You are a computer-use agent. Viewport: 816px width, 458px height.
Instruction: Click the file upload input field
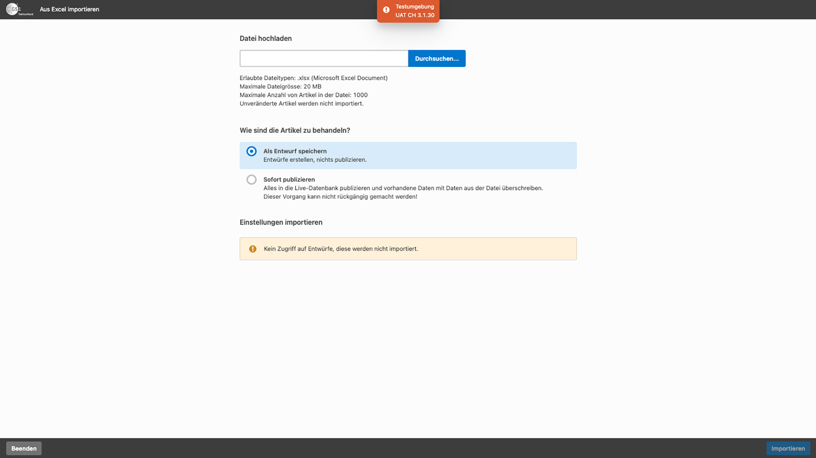click(324, 58)
